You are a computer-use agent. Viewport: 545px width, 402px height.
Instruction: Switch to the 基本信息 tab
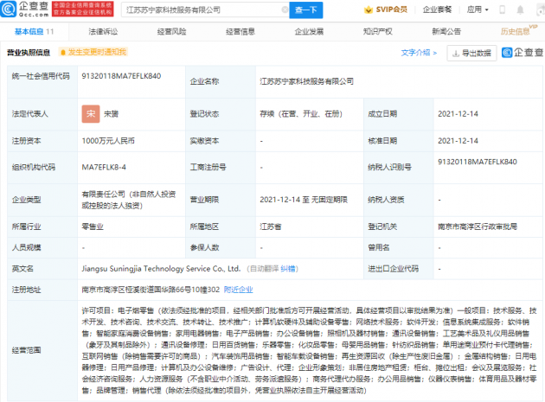34,32
